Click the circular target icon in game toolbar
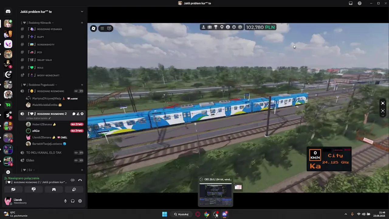Image resolution: width=389 pixels, height=219 pixels. (x=240, y=27)
